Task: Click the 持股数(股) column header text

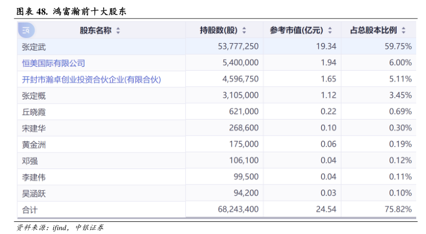Action: click(218, 30)
